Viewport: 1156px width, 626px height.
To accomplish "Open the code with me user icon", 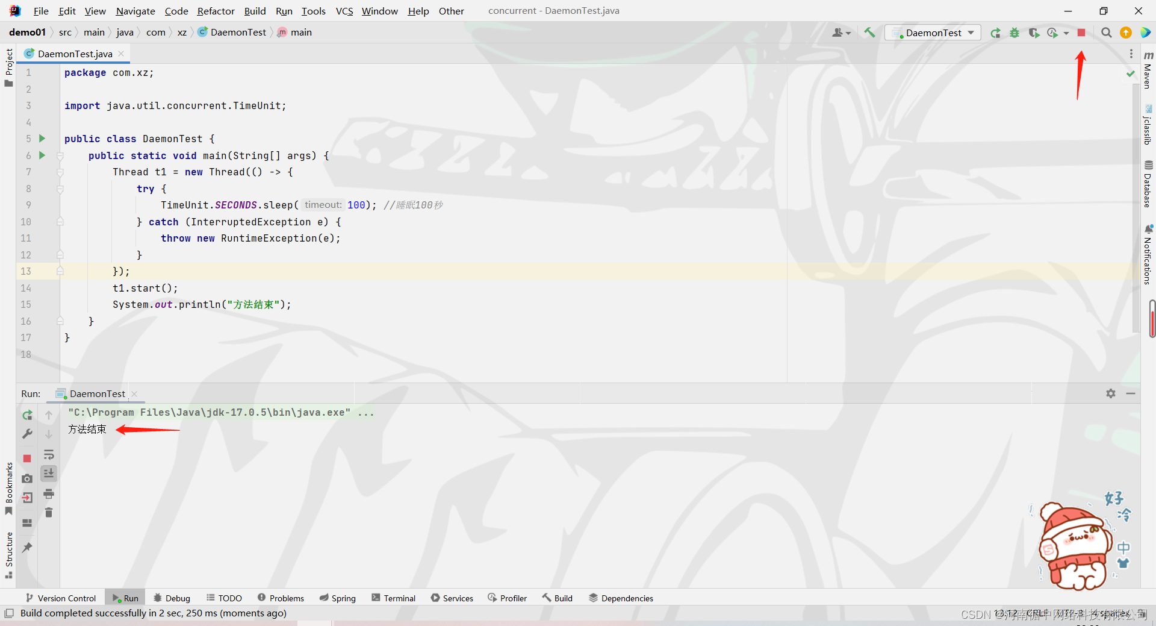I will coord(841,33).
